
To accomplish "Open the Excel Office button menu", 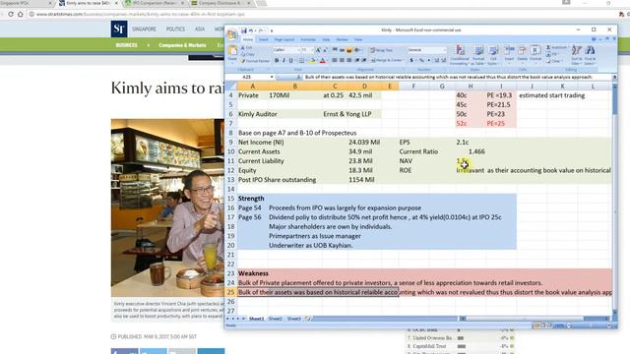I will coord(232,34).
